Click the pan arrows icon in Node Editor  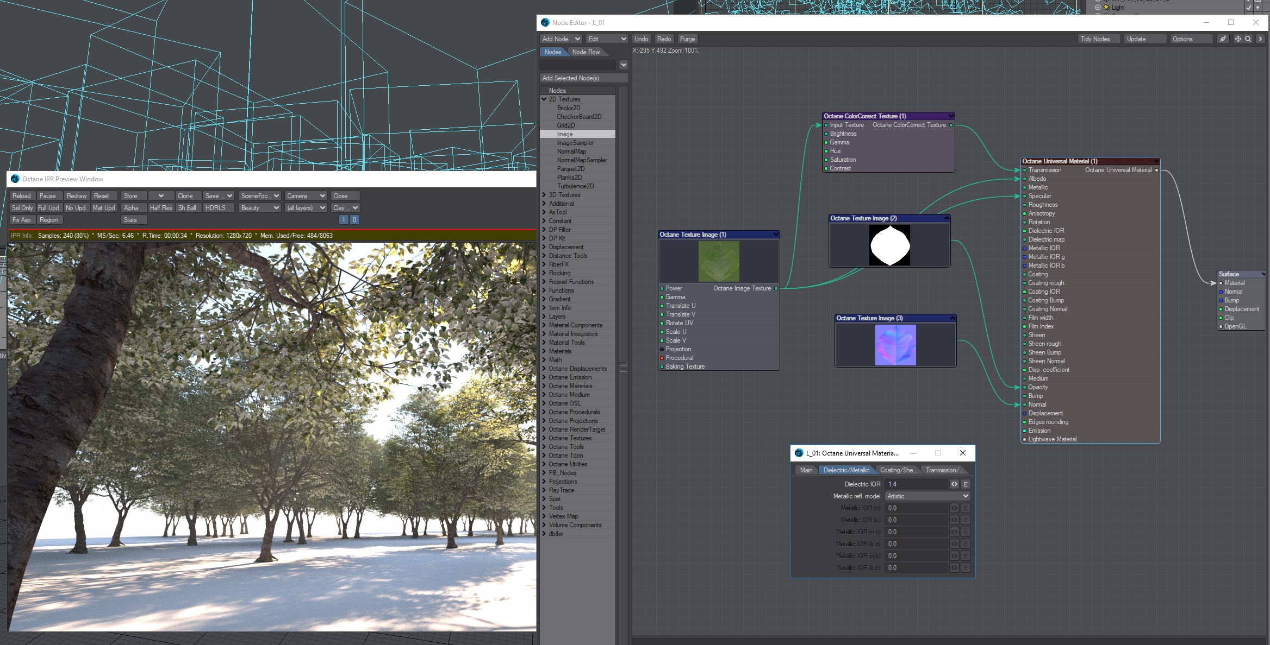click(x=1238, y=39)
